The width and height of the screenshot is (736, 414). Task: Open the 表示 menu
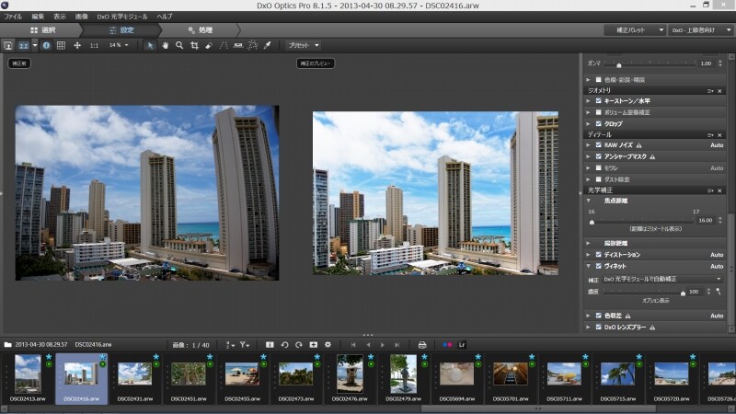pyautogui.click(x=60, y=17)
